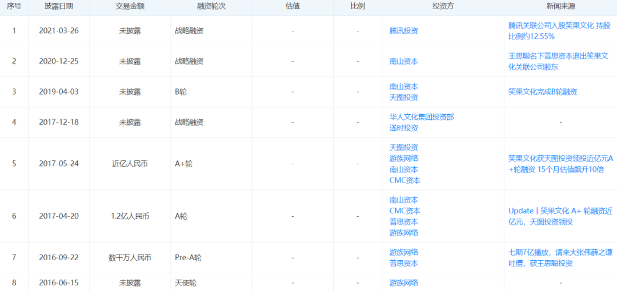The height and width of the screenshot is (291, 617).
Task: Open the 腾讯投资 investor link
Action: pyautogui.click(x=403, y=31)
